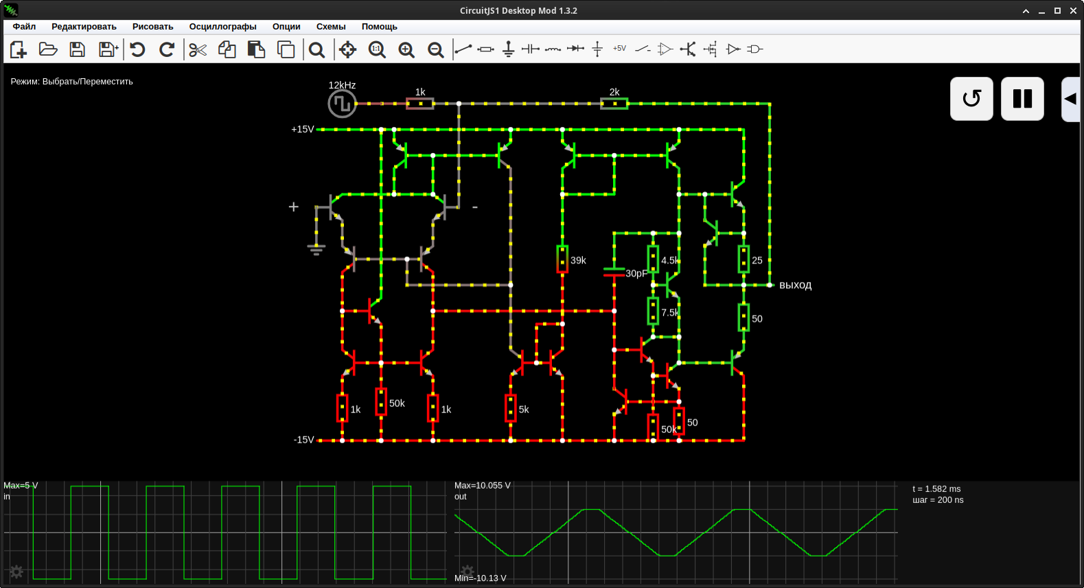The image size is (1084, 588).
Task: Click the 'выход' output label
Action: click(795, 285)
